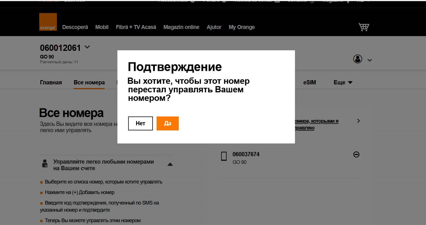Switch to the Главная tab

(51, 82)
